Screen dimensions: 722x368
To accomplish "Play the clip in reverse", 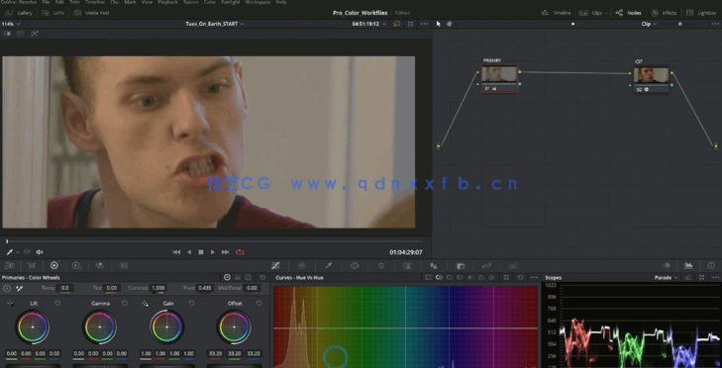I will [189, 252].
